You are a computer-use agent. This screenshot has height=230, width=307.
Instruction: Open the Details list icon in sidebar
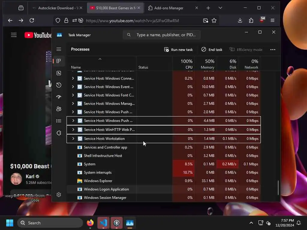click(59, 121)
